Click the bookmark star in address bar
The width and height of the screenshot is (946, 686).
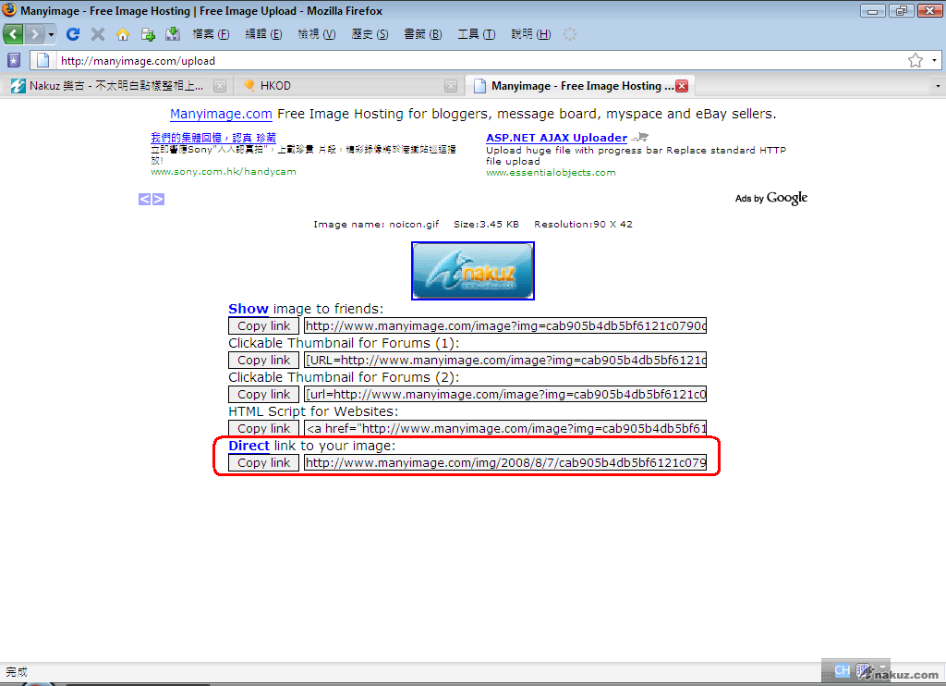click(x=915, y=60)
